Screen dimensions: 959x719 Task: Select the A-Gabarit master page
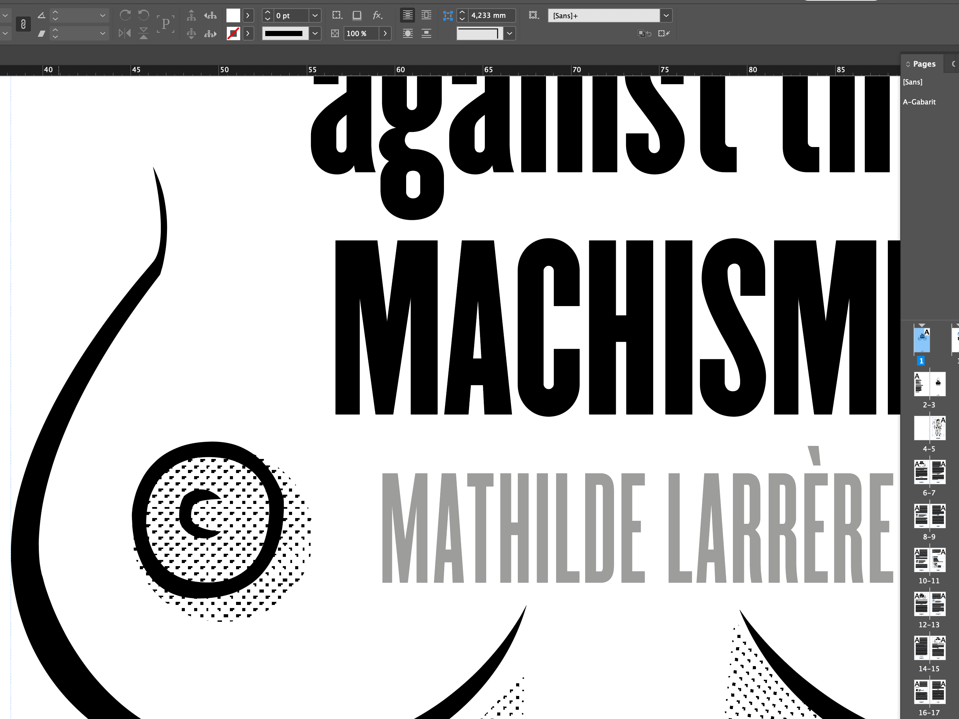pyautogui.click(x=919, y=102)
